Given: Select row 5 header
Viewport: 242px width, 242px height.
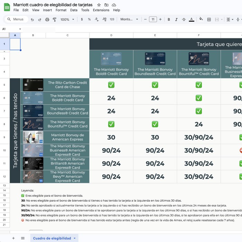Looking at the screenshot, I should 4,85.
